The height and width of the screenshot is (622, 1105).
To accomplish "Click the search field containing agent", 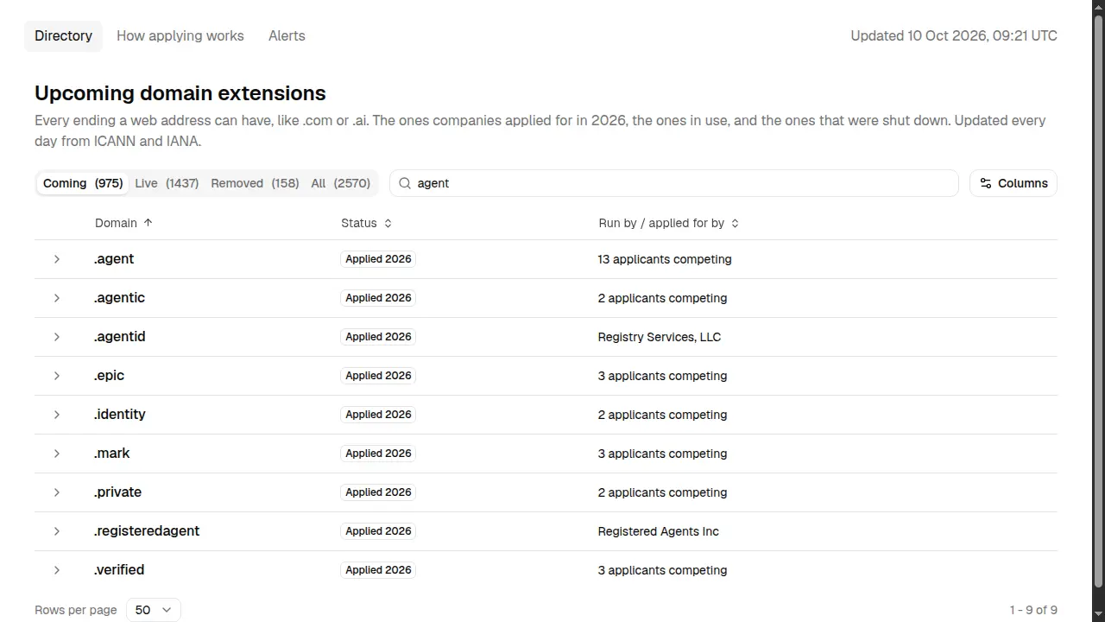I will [674, 183].
